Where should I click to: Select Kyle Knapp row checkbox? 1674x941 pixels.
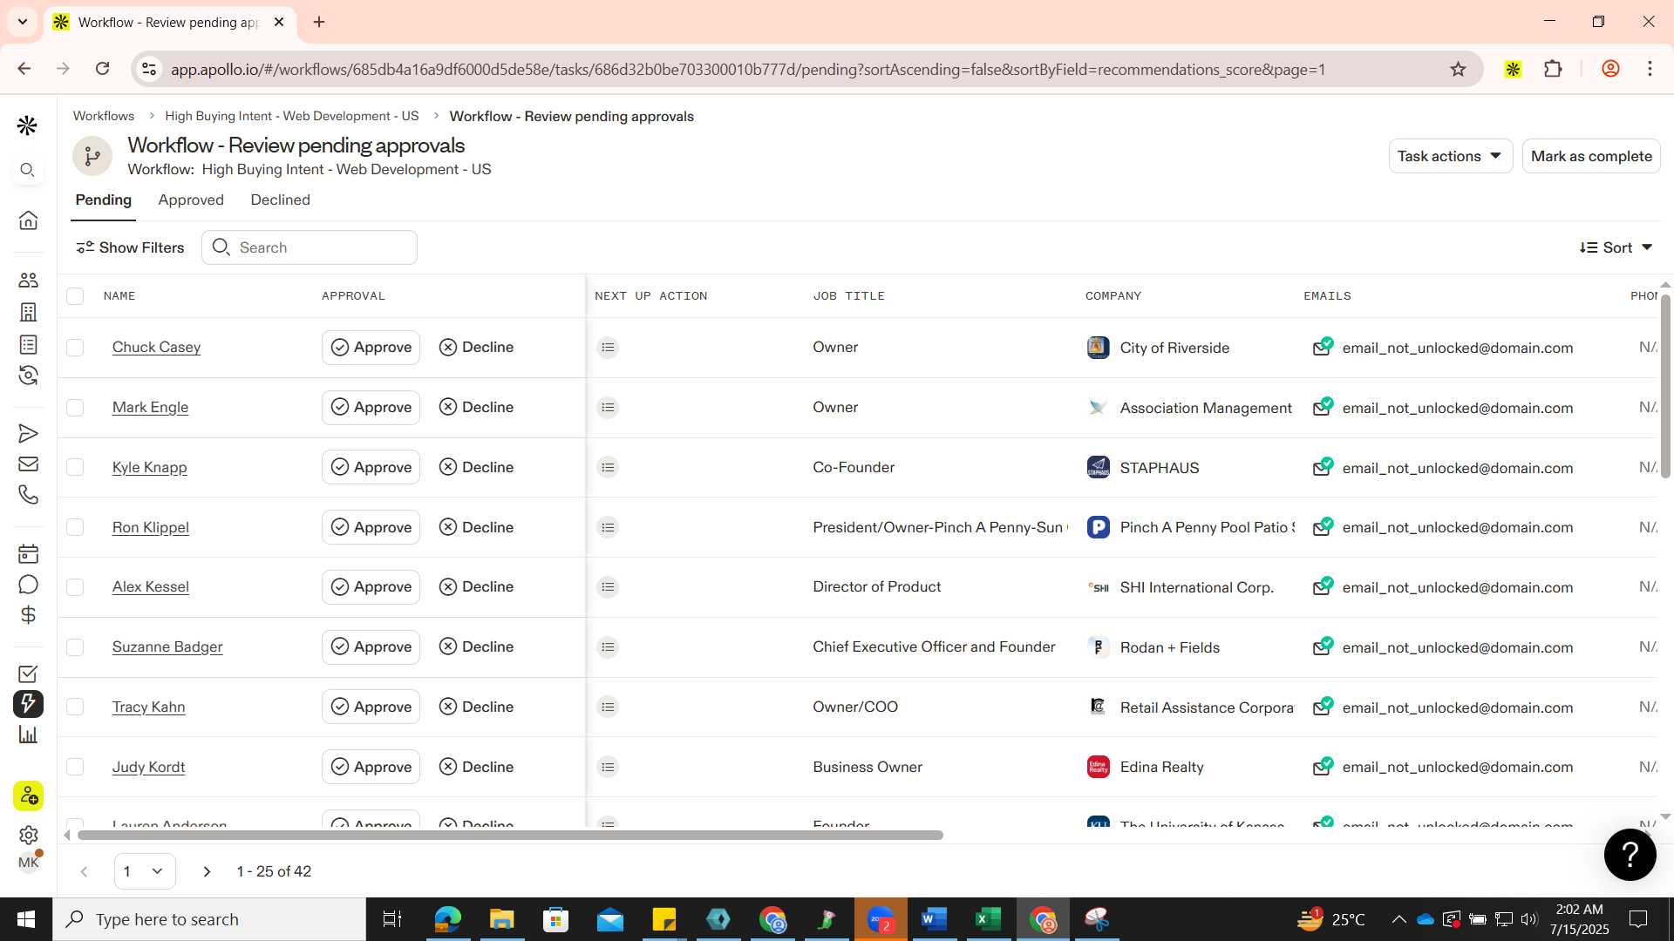[x=75, y=467]
